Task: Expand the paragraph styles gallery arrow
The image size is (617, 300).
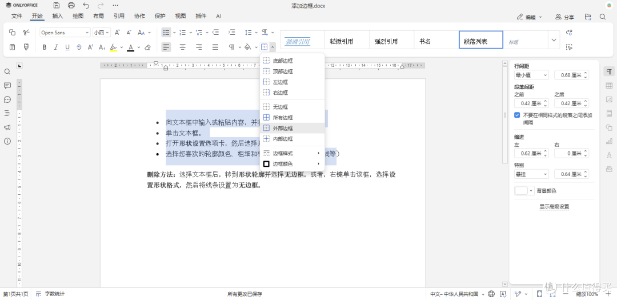Action: point(554,40)
